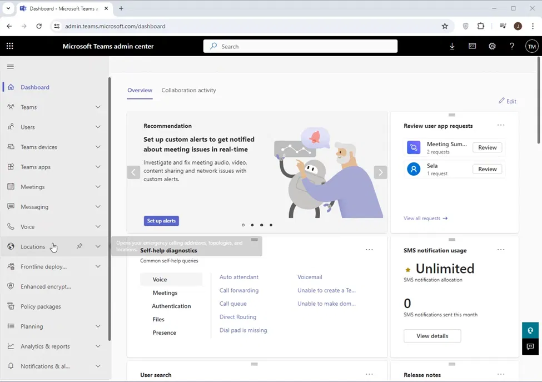Switch to Collaboration activity tab
Viewport: 542px width, 382px height.
click(188, 90)
